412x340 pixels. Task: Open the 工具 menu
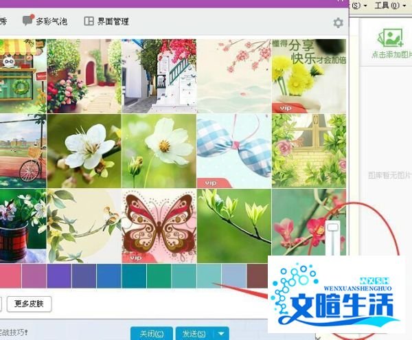click(x=389, y=5)
